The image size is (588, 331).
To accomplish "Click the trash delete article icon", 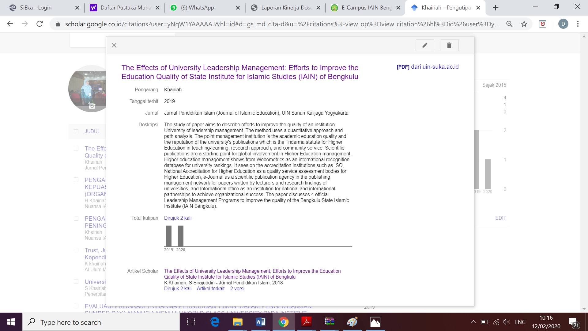I will [449, 45].
